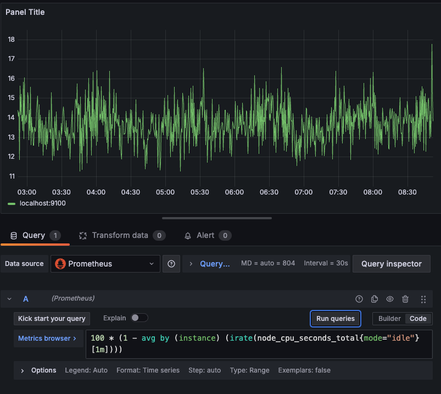Click the green localhost:9100 legend color swatch
441x394 pixels.
pos(12,203)
